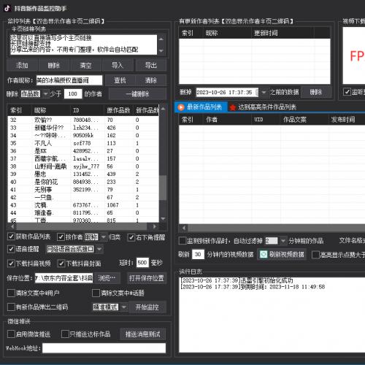365x365 pixels.
Task: Click works list scroll-left arrow
Action: point(184,228)
